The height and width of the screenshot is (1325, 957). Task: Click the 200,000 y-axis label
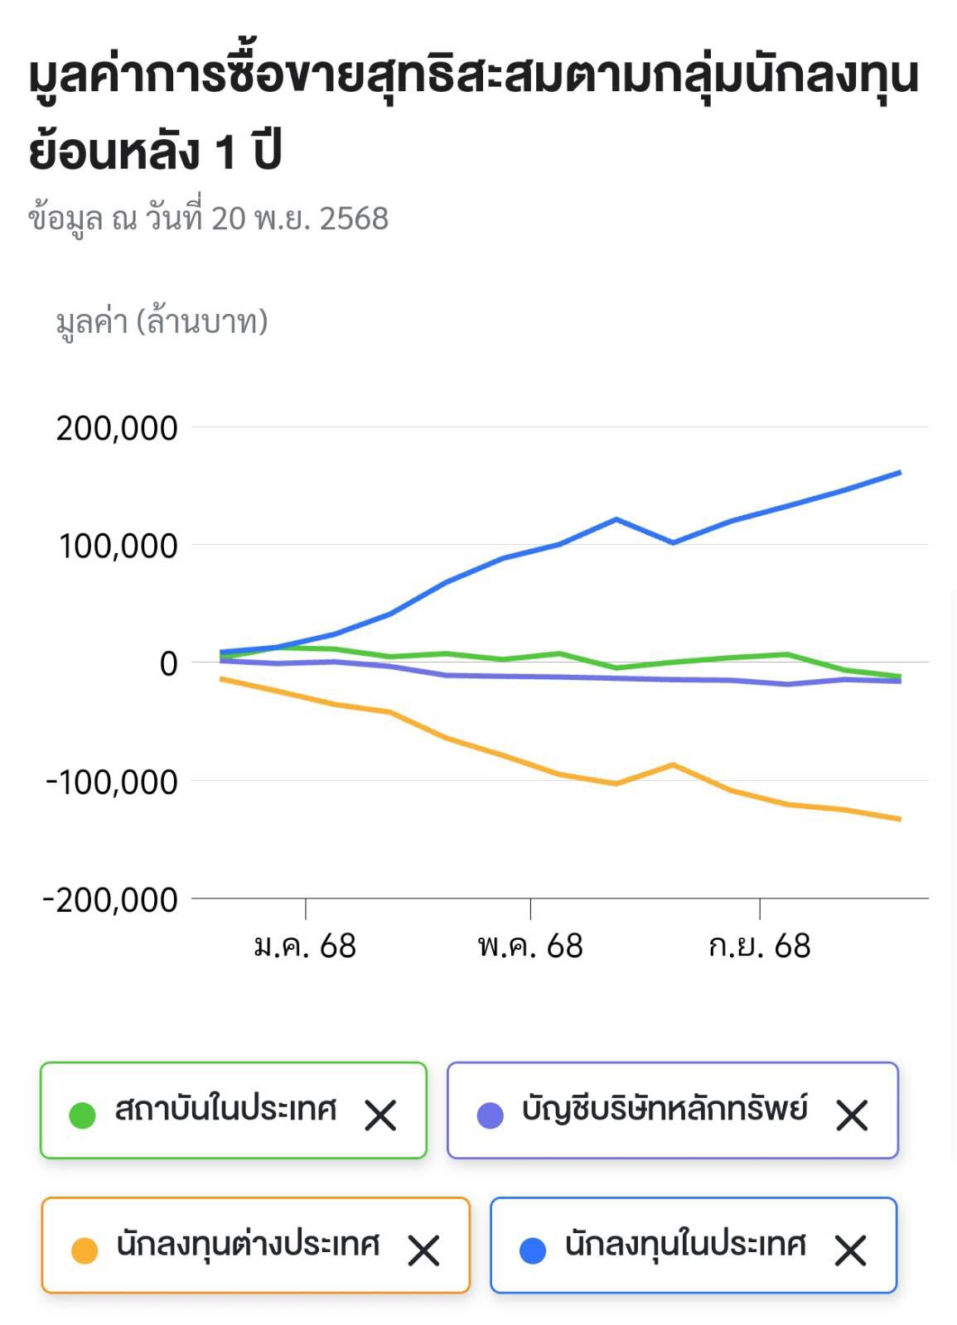(x=117, y=428)
